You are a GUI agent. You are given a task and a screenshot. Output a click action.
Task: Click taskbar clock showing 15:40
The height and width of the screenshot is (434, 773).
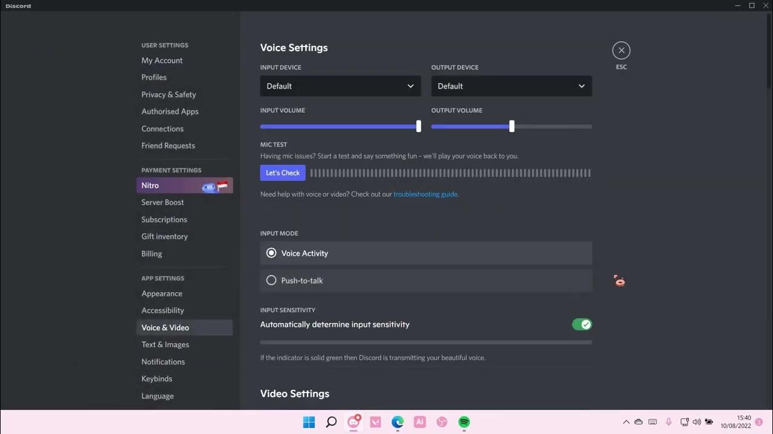point(736,422)
